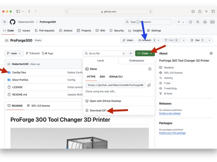Open the 1 Branch link
Image resolution: width=217 pixels, height=162 pixels.
(33, 53)
